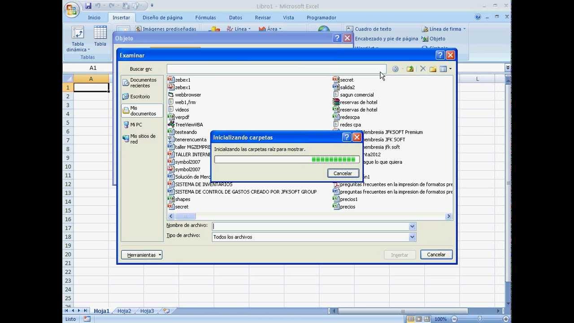Image resolution: width=574 pixels, height=323 pixels.
Task: Switch to sheet Hoja3
Action: 147,311
